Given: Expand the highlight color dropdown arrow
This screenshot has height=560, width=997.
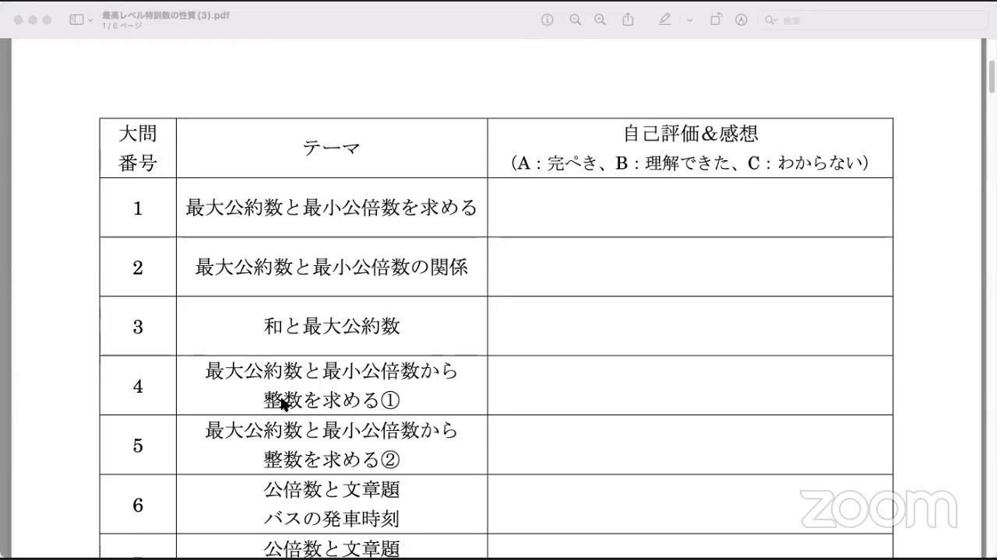Looking at the screenshot, I should (x=689, y=20).
